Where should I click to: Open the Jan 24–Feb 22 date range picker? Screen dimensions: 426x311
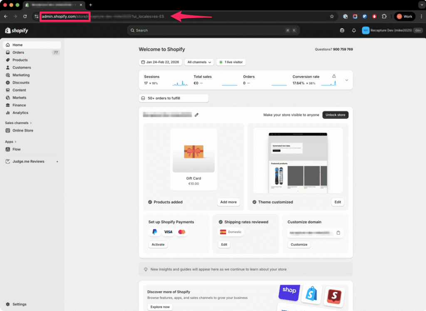[160, 62]
